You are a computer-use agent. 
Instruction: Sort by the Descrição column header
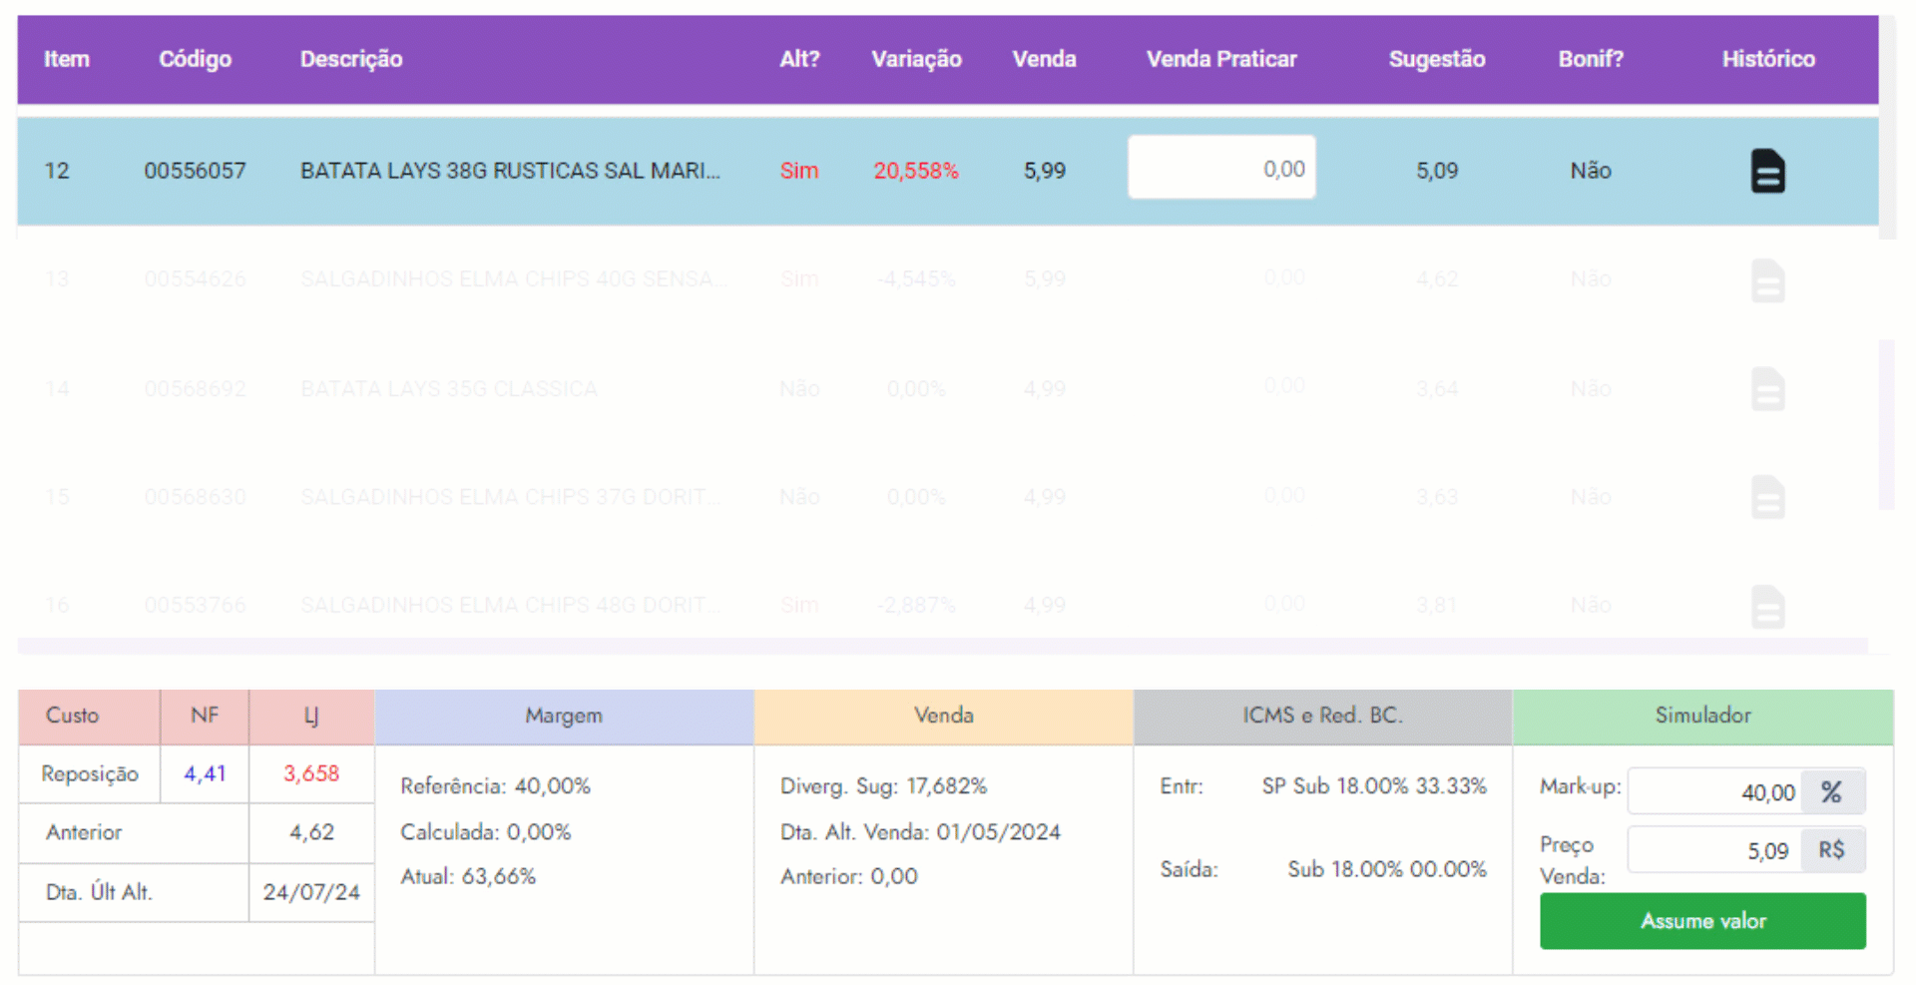pos(351,59)
